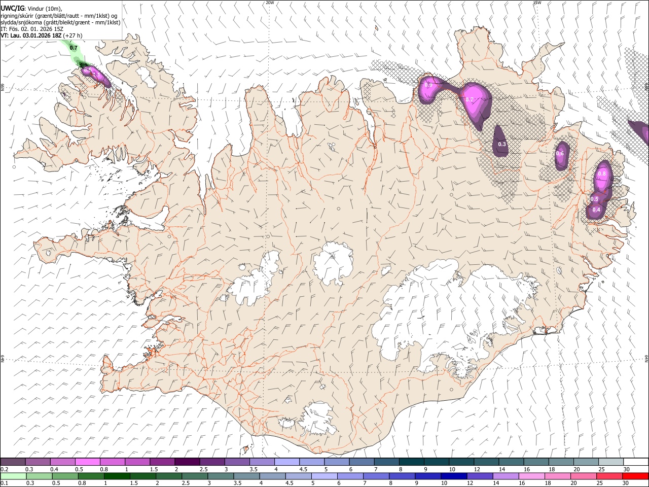The image size is (649, 487).
Task: Select the lower legend swatch labeled 0.8
Action: coord(91,476)
